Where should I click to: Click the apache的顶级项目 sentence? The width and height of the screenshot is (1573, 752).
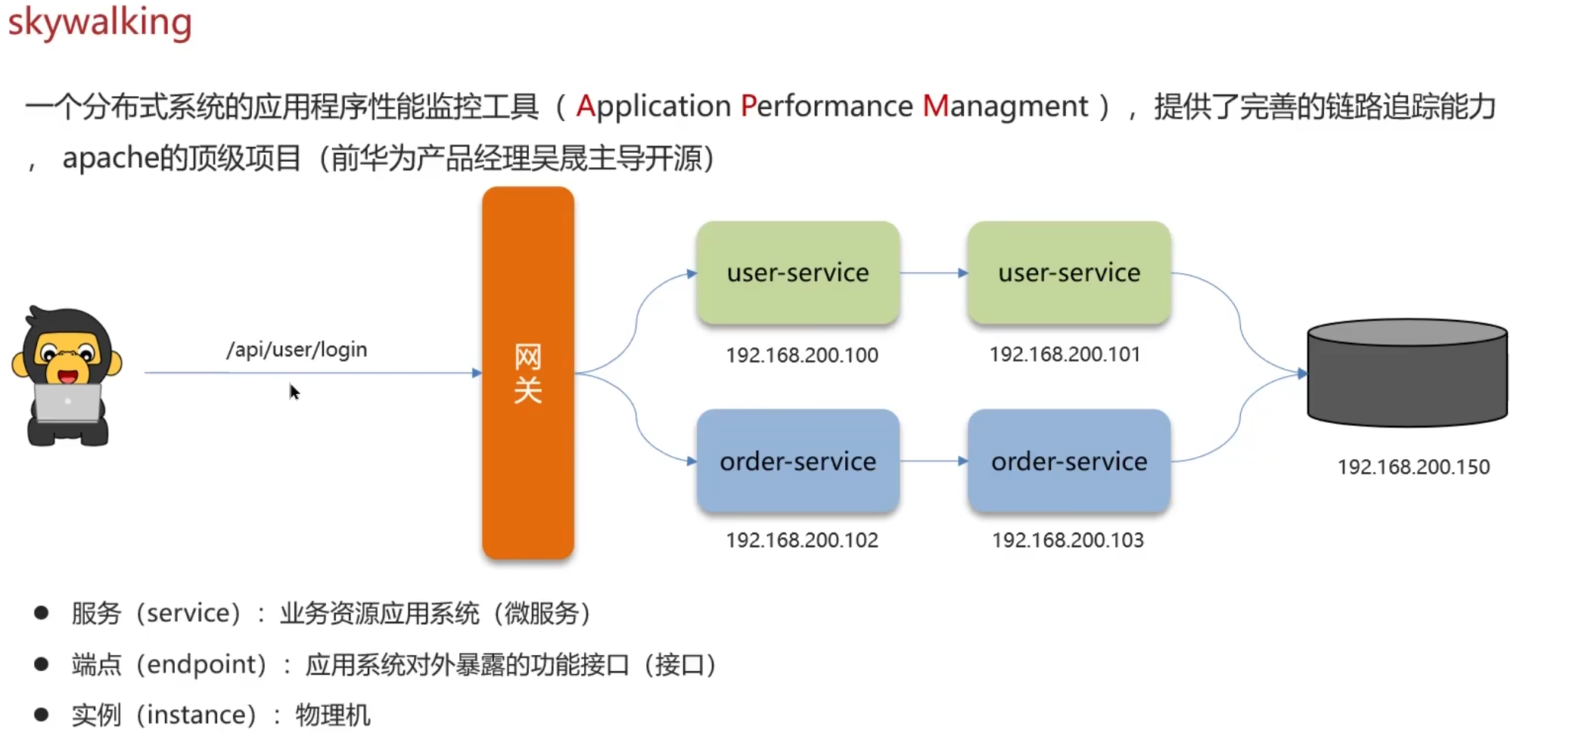click(388, 158)
